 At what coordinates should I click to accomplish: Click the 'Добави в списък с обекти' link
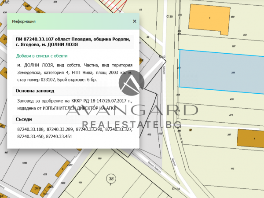42,56
